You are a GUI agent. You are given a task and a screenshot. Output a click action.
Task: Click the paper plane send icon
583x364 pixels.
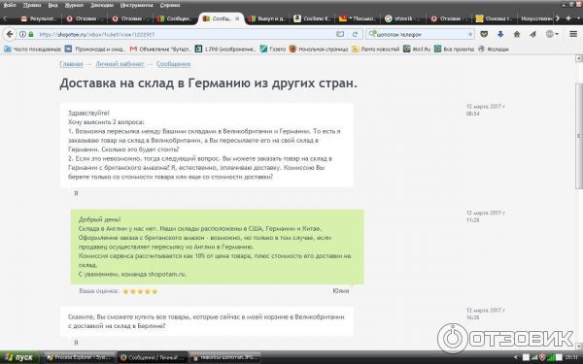point(532,34)
